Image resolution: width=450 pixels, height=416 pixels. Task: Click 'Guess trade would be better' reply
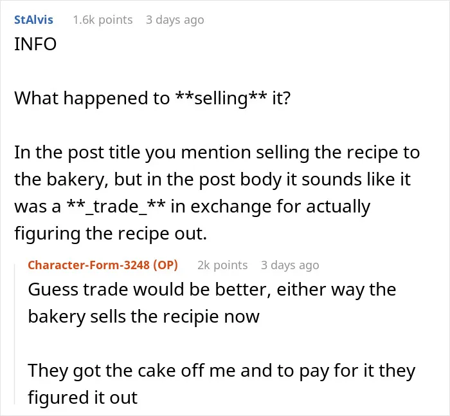pos(212,290)
